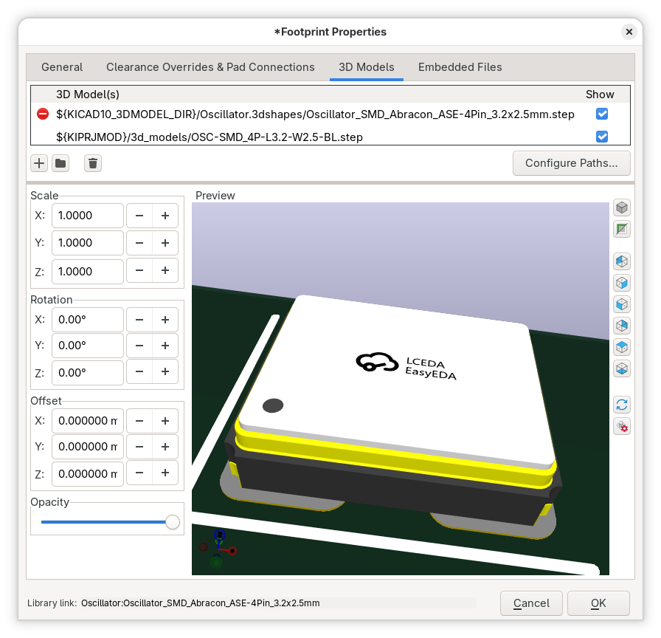This screenshot has width=661, height=638.
Task: Increase Scale Y value
Action: [x=165, y=243]
